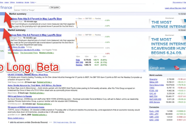Open Oil pauses at $68/bbl headline
Viewport: 186px width, 124px height.
26,107
